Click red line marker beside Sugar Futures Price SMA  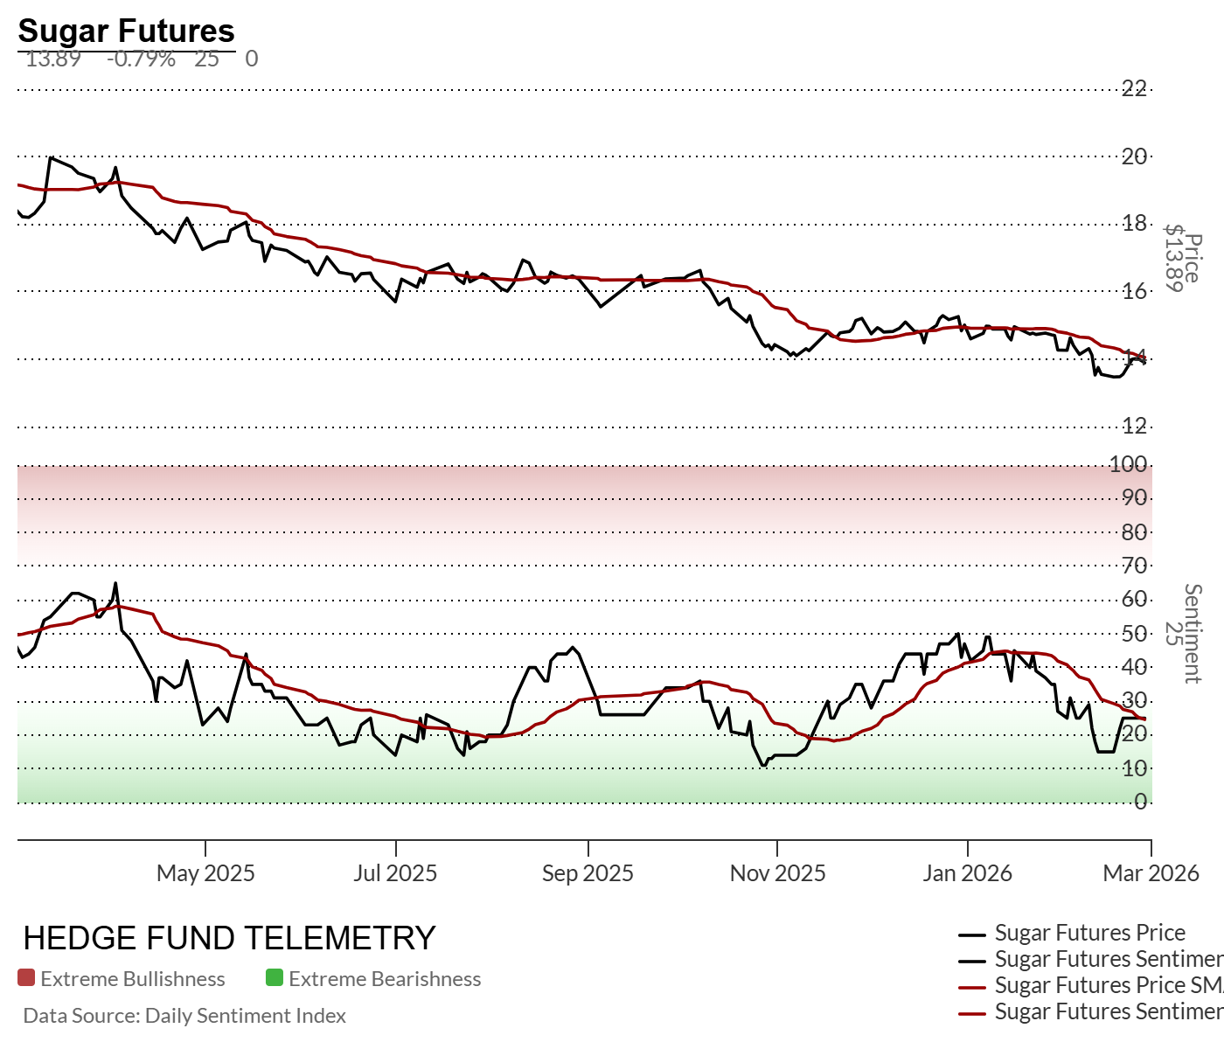coord(972,987)
